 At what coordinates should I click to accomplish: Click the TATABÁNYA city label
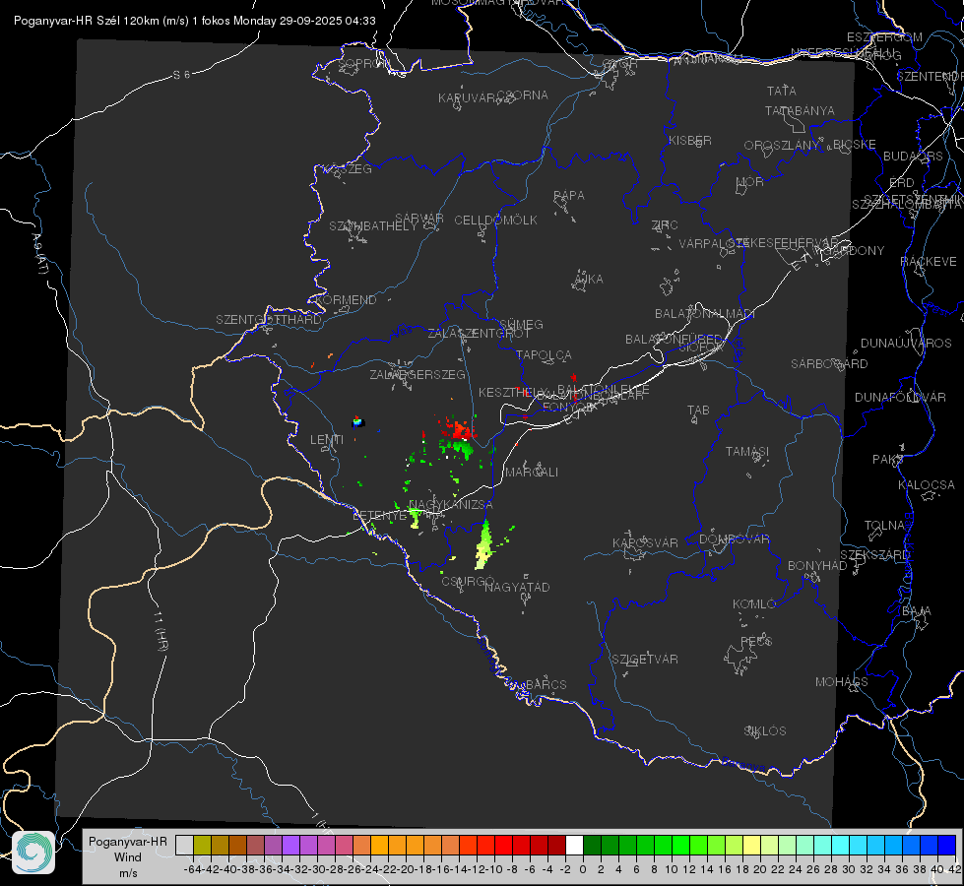pyautogui.click(x=800, y=111)
